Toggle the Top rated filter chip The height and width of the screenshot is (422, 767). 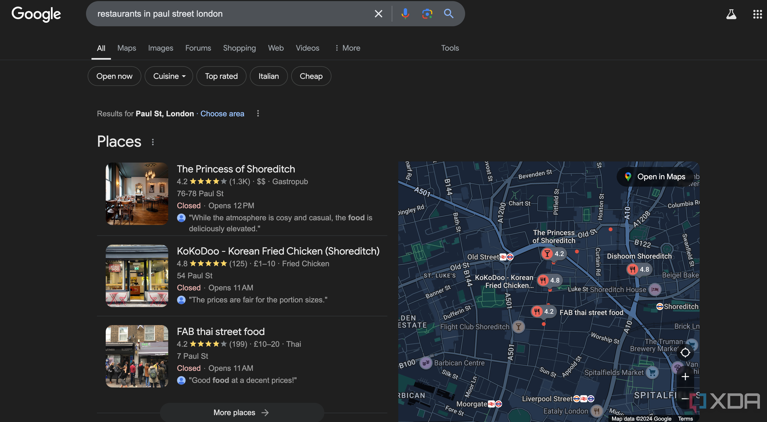tap(221, 76)
